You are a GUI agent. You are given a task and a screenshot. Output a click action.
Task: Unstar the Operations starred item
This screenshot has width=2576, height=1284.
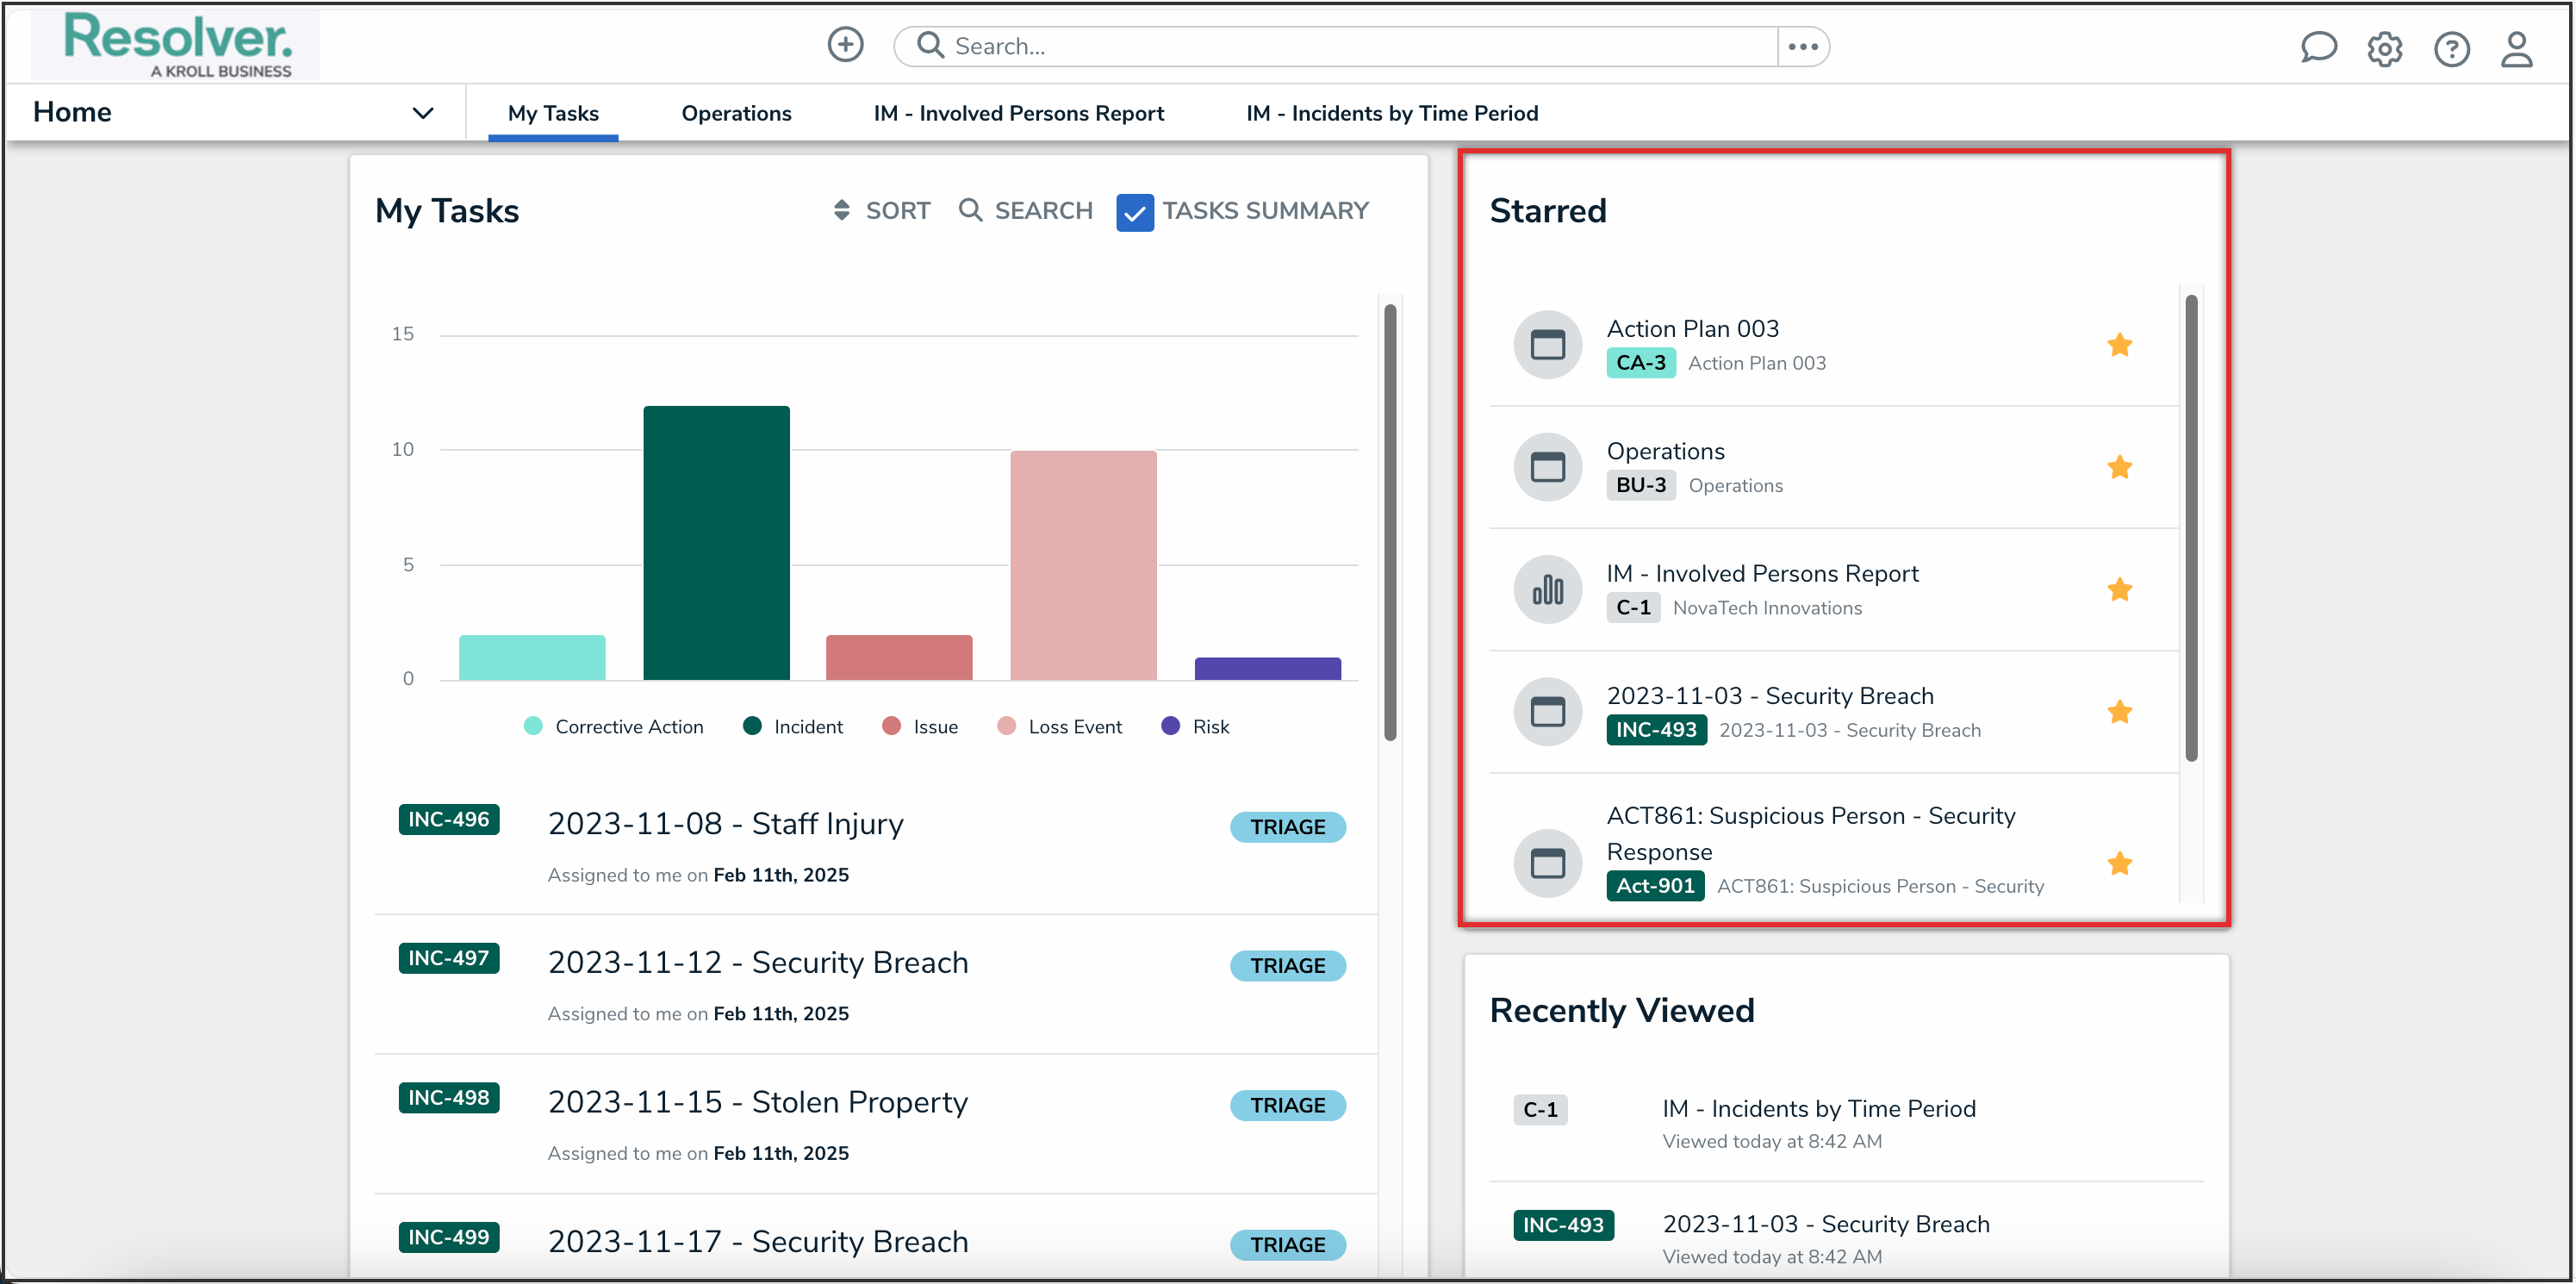(2120, 467)
